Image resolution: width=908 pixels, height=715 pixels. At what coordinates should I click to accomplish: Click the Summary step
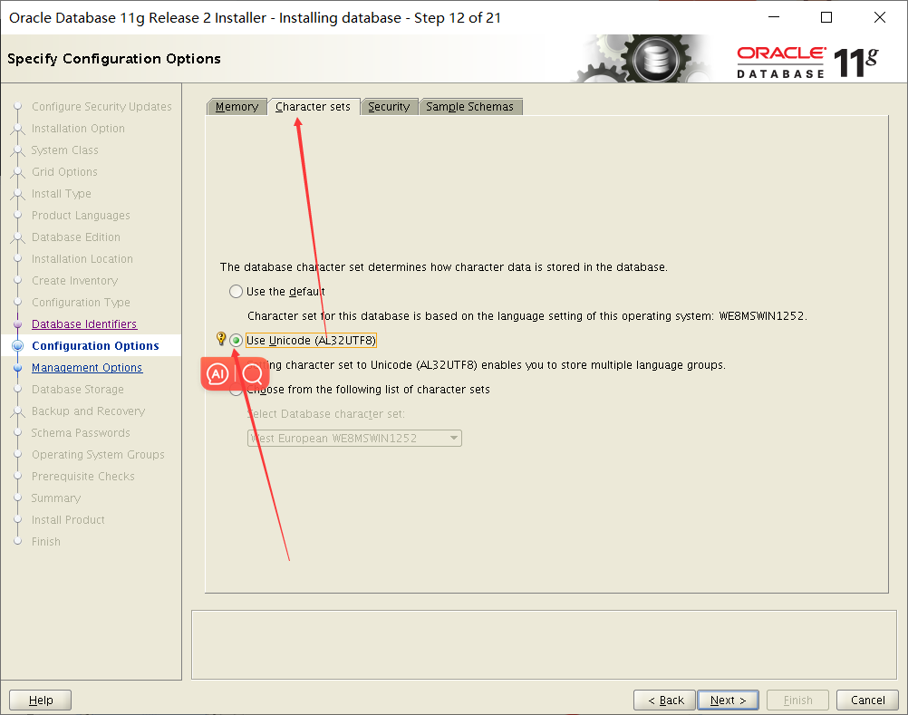click(x=56, y=498)
